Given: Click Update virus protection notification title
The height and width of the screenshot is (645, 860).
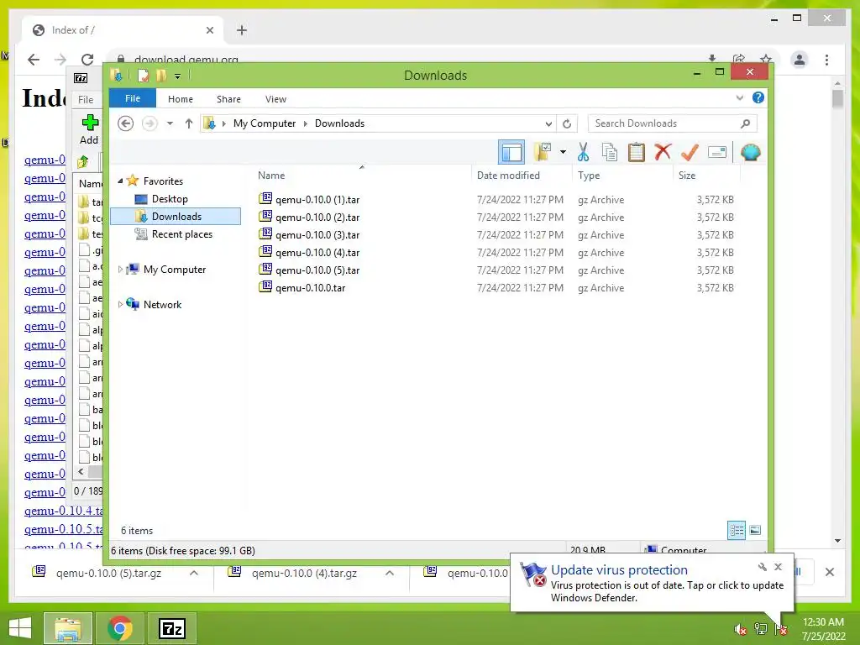Looking at the screenshot, I should [x=619, y=570].
